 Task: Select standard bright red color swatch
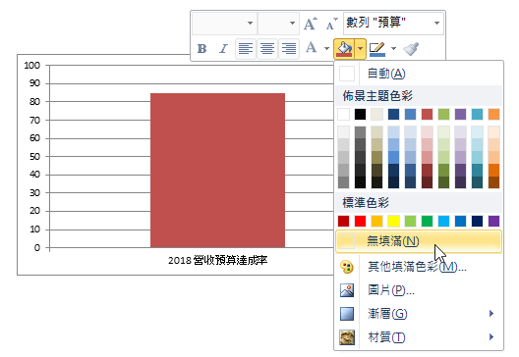(360, 221)
